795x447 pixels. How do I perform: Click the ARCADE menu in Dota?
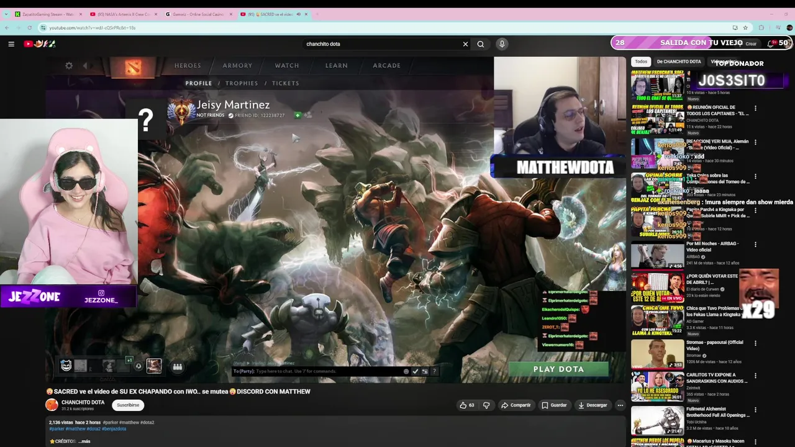pyautogui.click(x=386, y=65)
